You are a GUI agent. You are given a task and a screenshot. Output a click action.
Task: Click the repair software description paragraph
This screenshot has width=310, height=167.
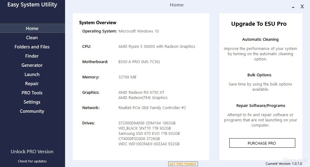pos(261,120)
